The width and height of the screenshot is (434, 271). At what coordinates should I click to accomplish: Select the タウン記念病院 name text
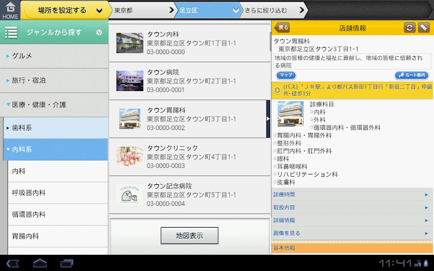(169, 186)
